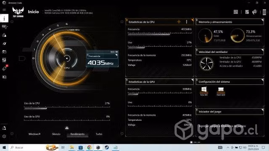Click the orange pin icon on CPU stats

tap(179, 22)
